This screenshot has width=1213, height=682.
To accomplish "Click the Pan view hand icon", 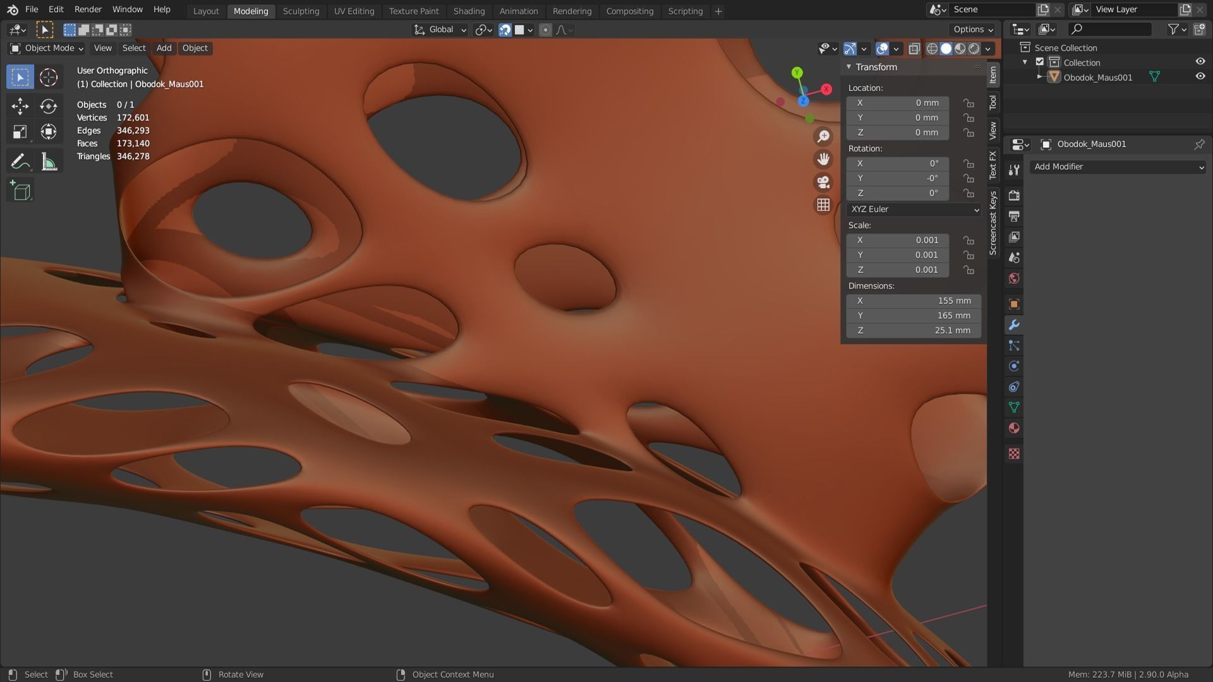I will tap(823, 159).
